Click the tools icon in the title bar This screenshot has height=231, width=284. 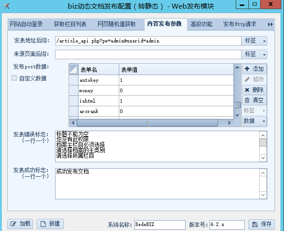pyautogui.click(x=6, y=6)
